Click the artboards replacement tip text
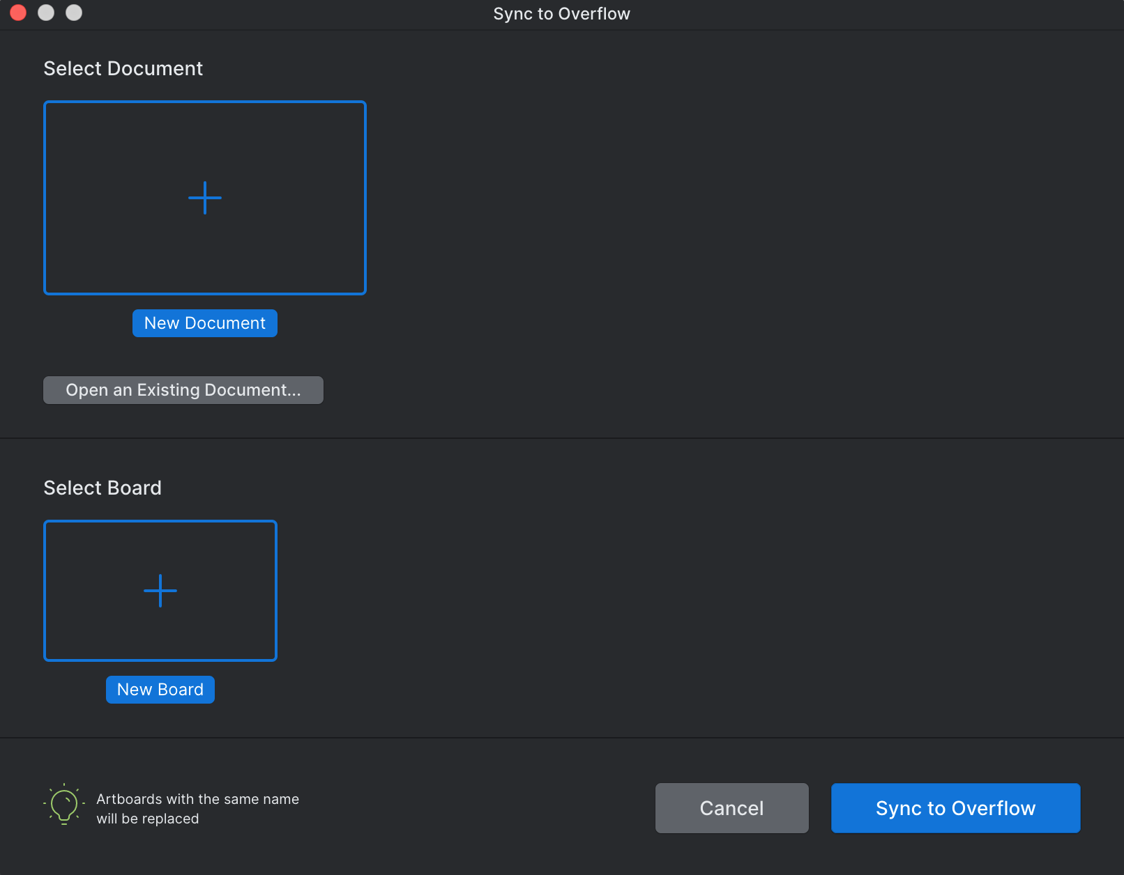1124x875 pixels. [x=198, y=809]
